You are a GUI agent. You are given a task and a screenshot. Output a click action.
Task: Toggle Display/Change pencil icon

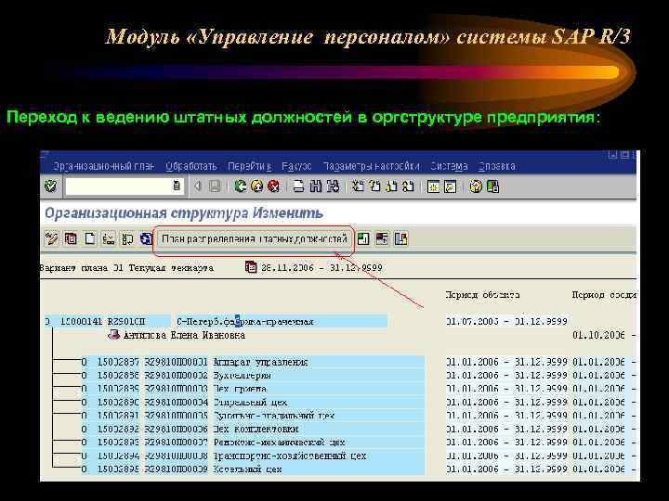click(52, 238)
